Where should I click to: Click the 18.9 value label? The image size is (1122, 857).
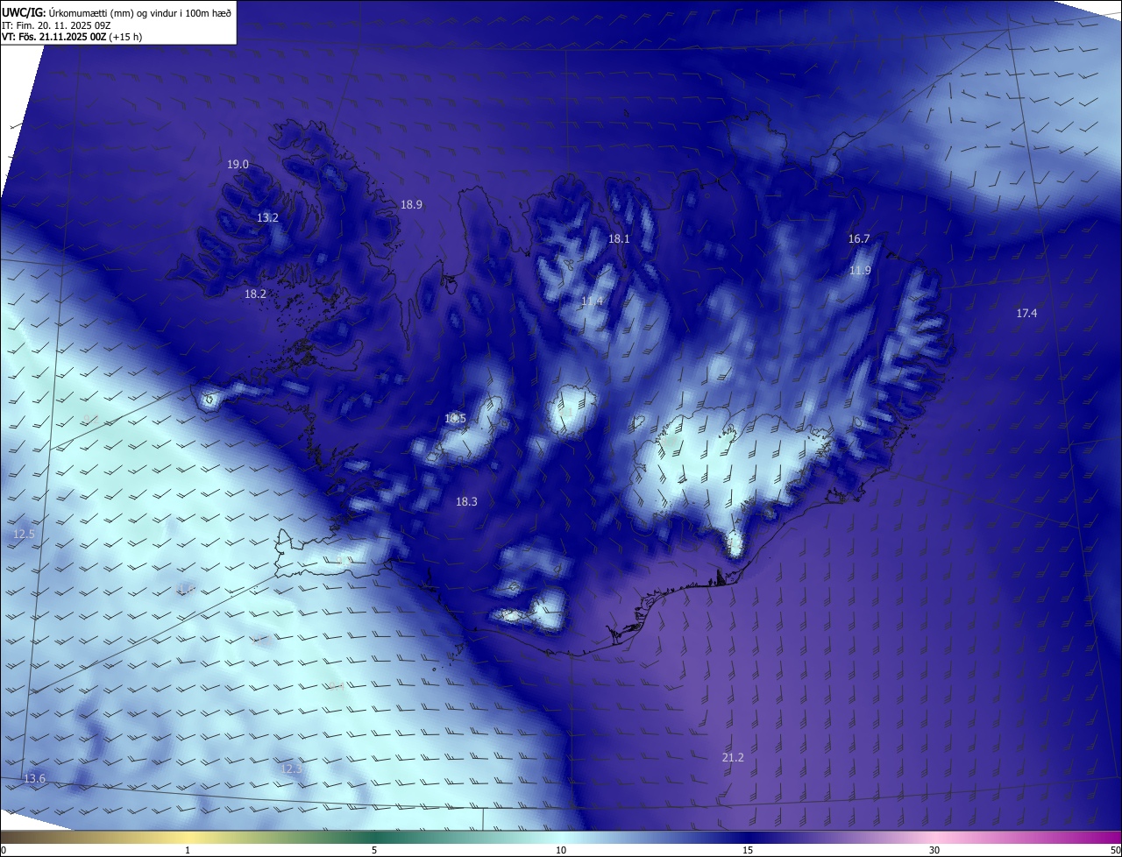(x=411, y=204)
